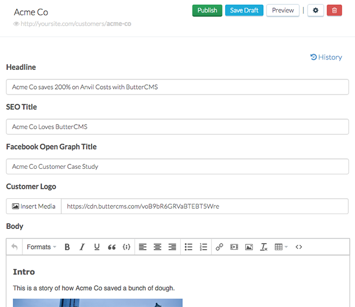Focus the SEO Title input field
Viewport: 355px width, 307px height.
pos(177,127)
